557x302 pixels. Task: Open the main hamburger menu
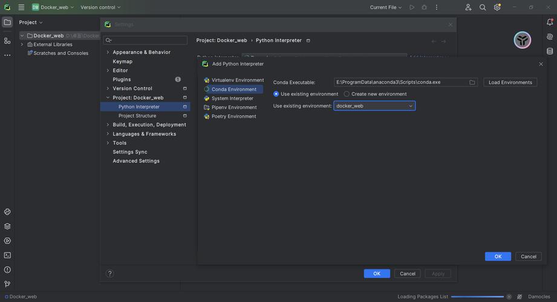click(21, 7)
